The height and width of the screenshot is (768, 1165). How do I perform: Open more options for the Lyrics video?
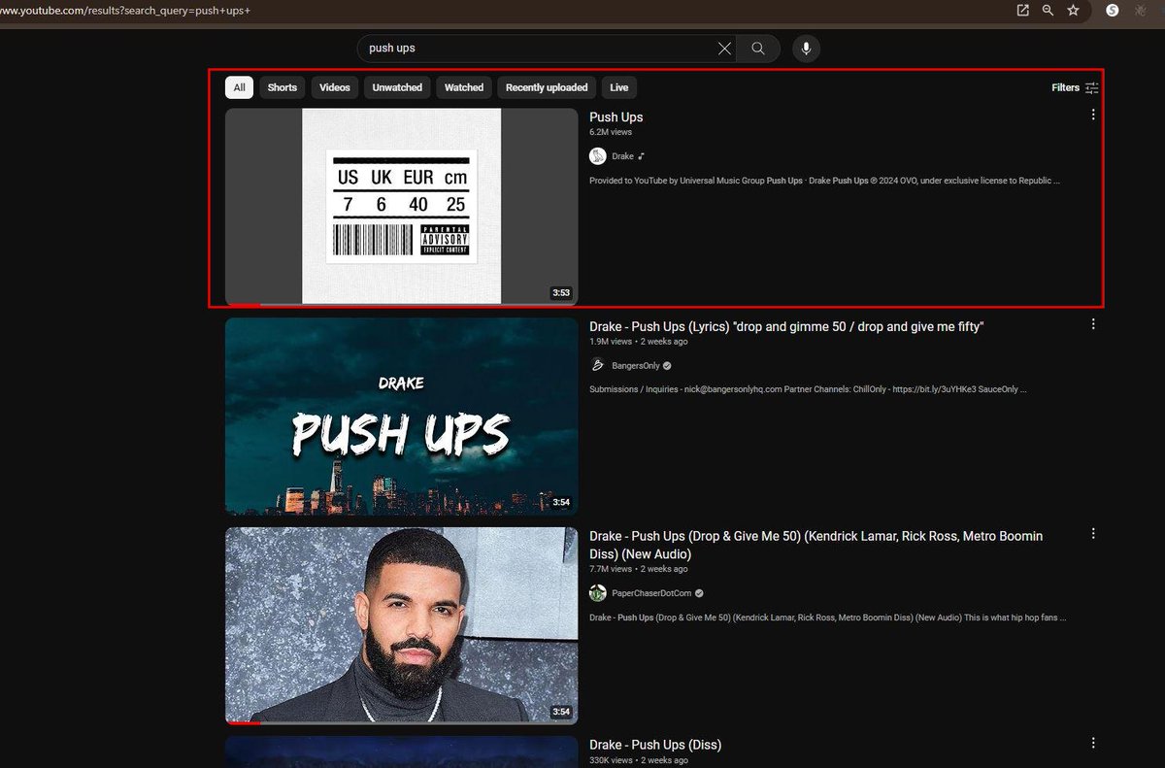[1093, 324]
